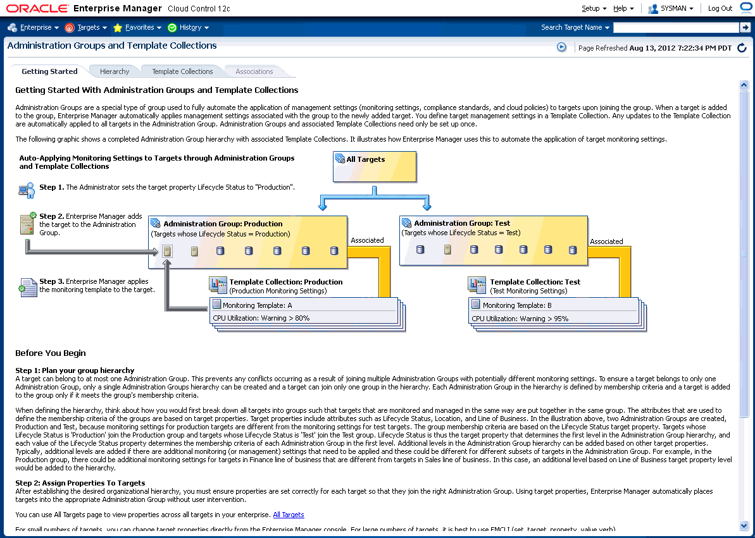Screen dimensions: 755x538
Task: Select the Associations tab
Action: click(254, 71)
